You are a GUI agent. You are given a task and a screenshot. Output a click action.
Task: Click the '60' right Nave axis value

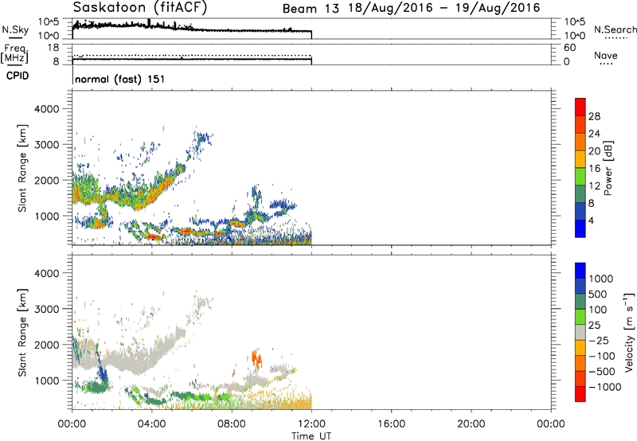pos(569,48)
